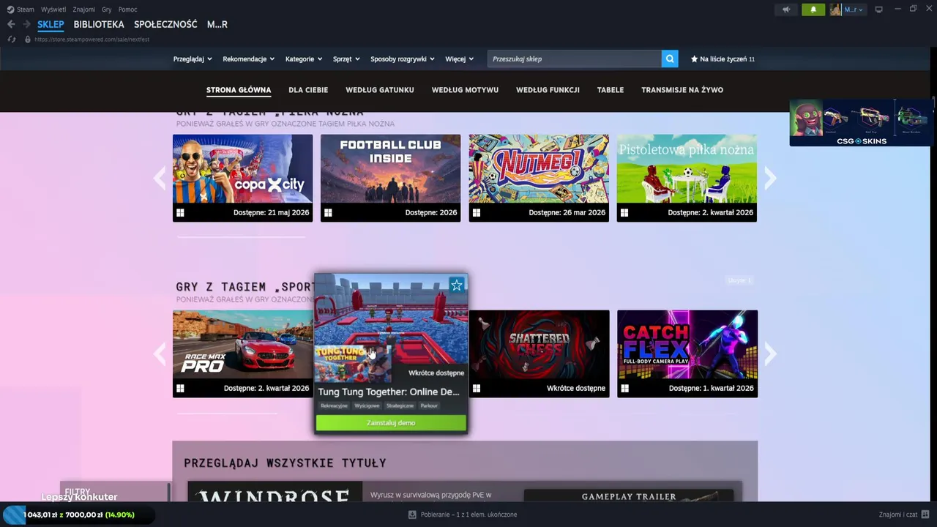Click the magnifier search button
The width and height of the screenshot is (937, 527).
pyautogui.click(x=670, y=59)
